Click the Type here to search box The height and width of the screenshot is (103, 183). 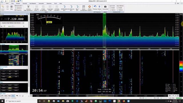coord(21,101)
